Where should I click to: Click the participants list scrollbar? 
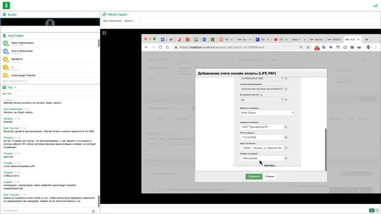(99, 43)
